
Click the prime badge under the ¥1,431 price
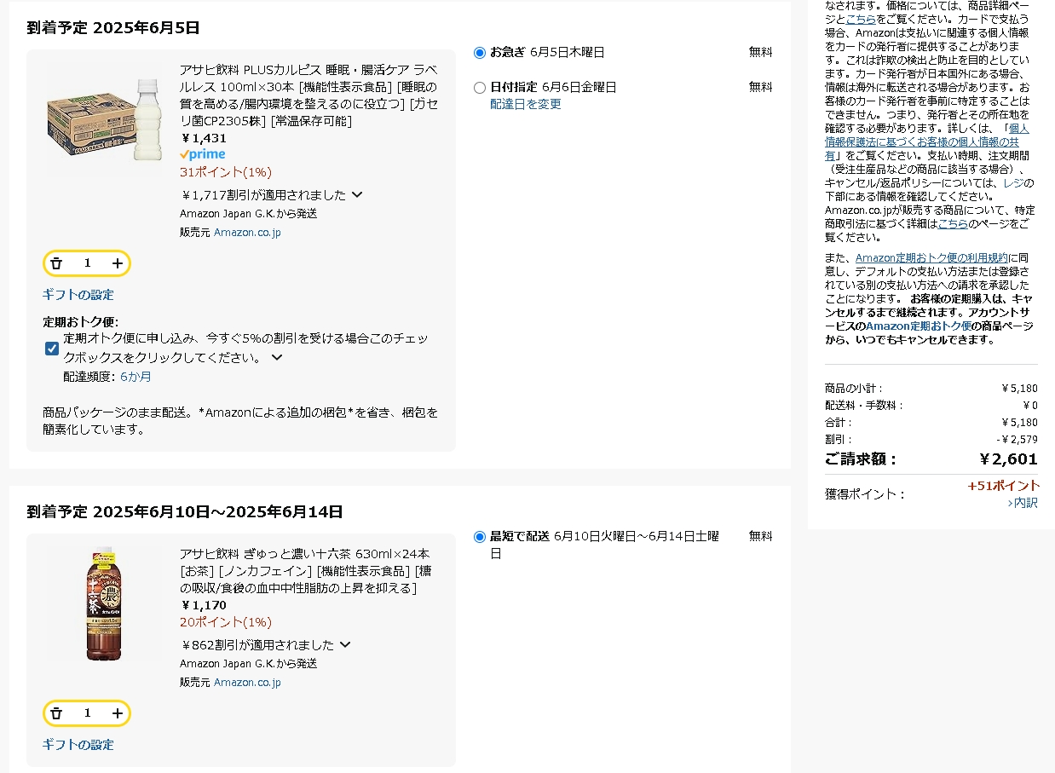(203, 154)
